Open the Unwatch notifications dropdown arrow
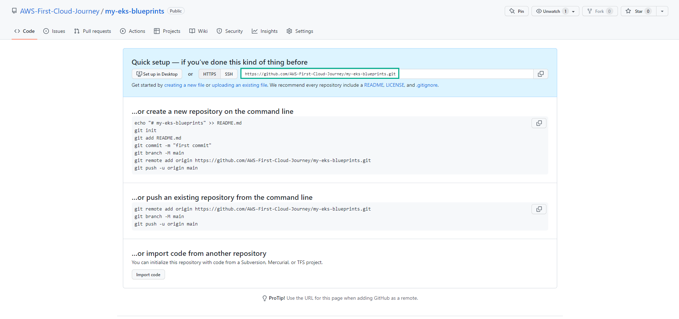 574,11
